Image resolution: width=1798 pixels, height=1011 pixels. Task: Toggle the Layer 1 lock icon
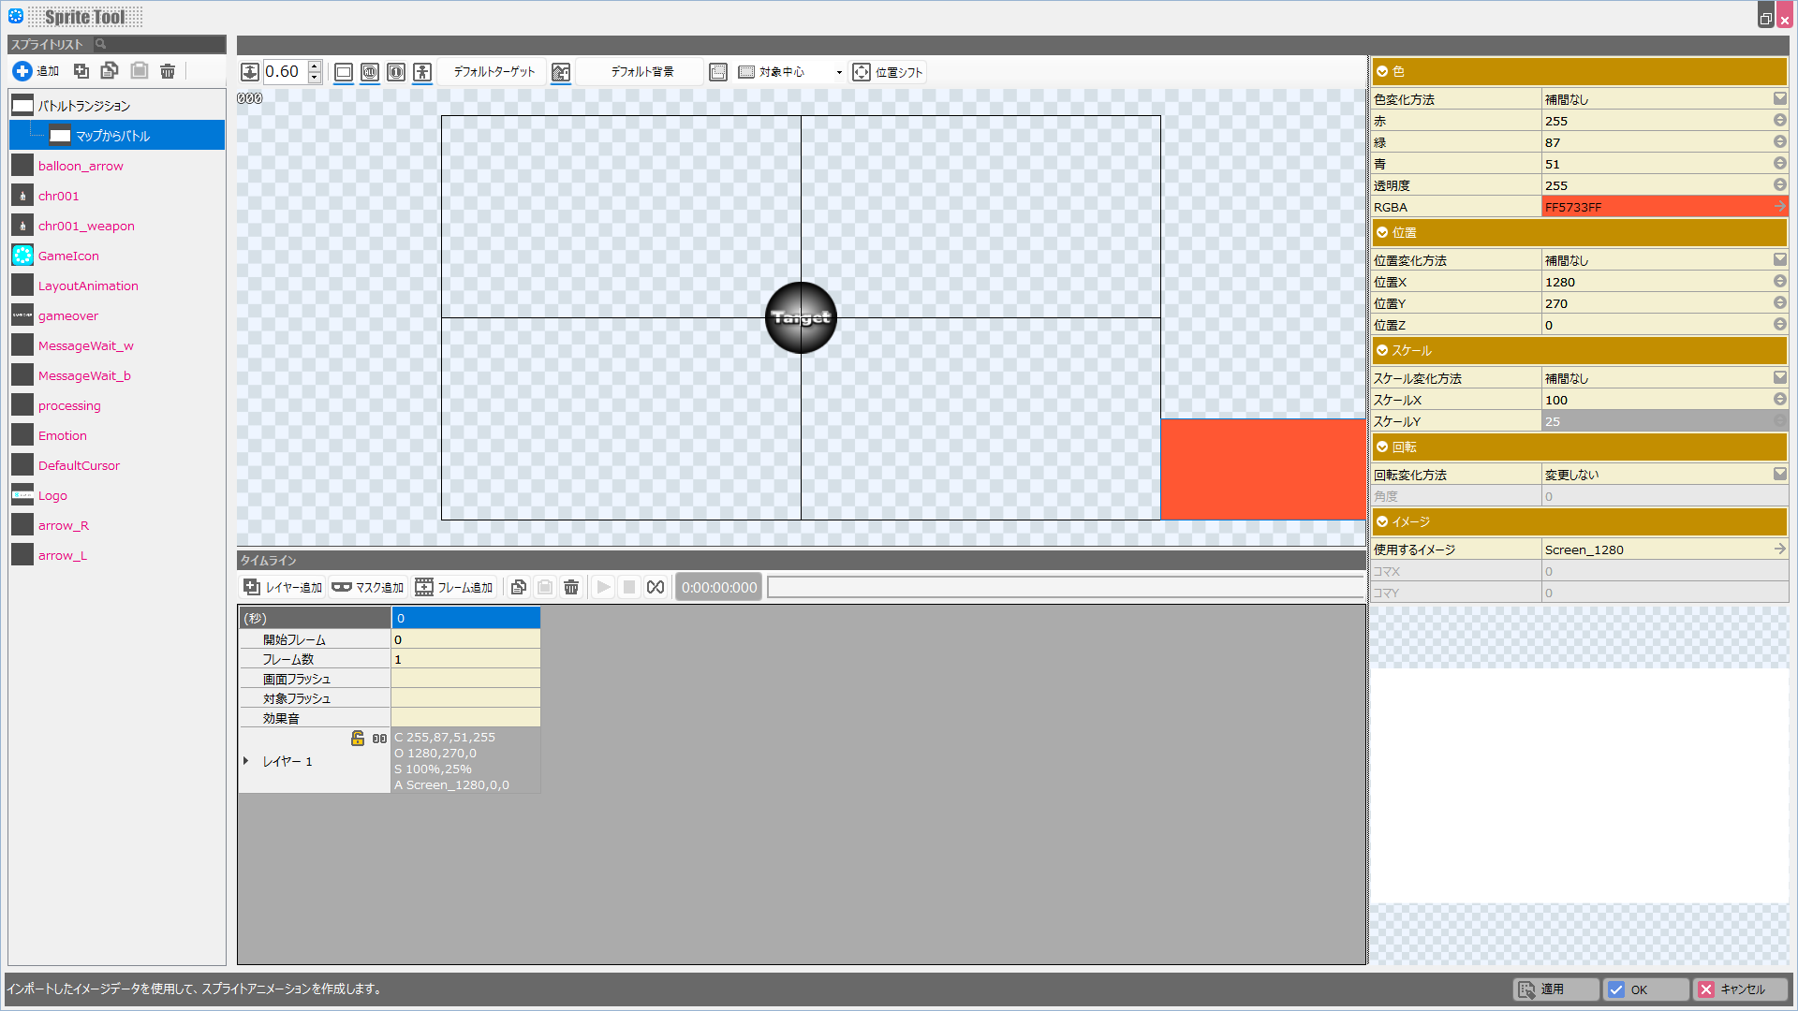click(358, 739)
